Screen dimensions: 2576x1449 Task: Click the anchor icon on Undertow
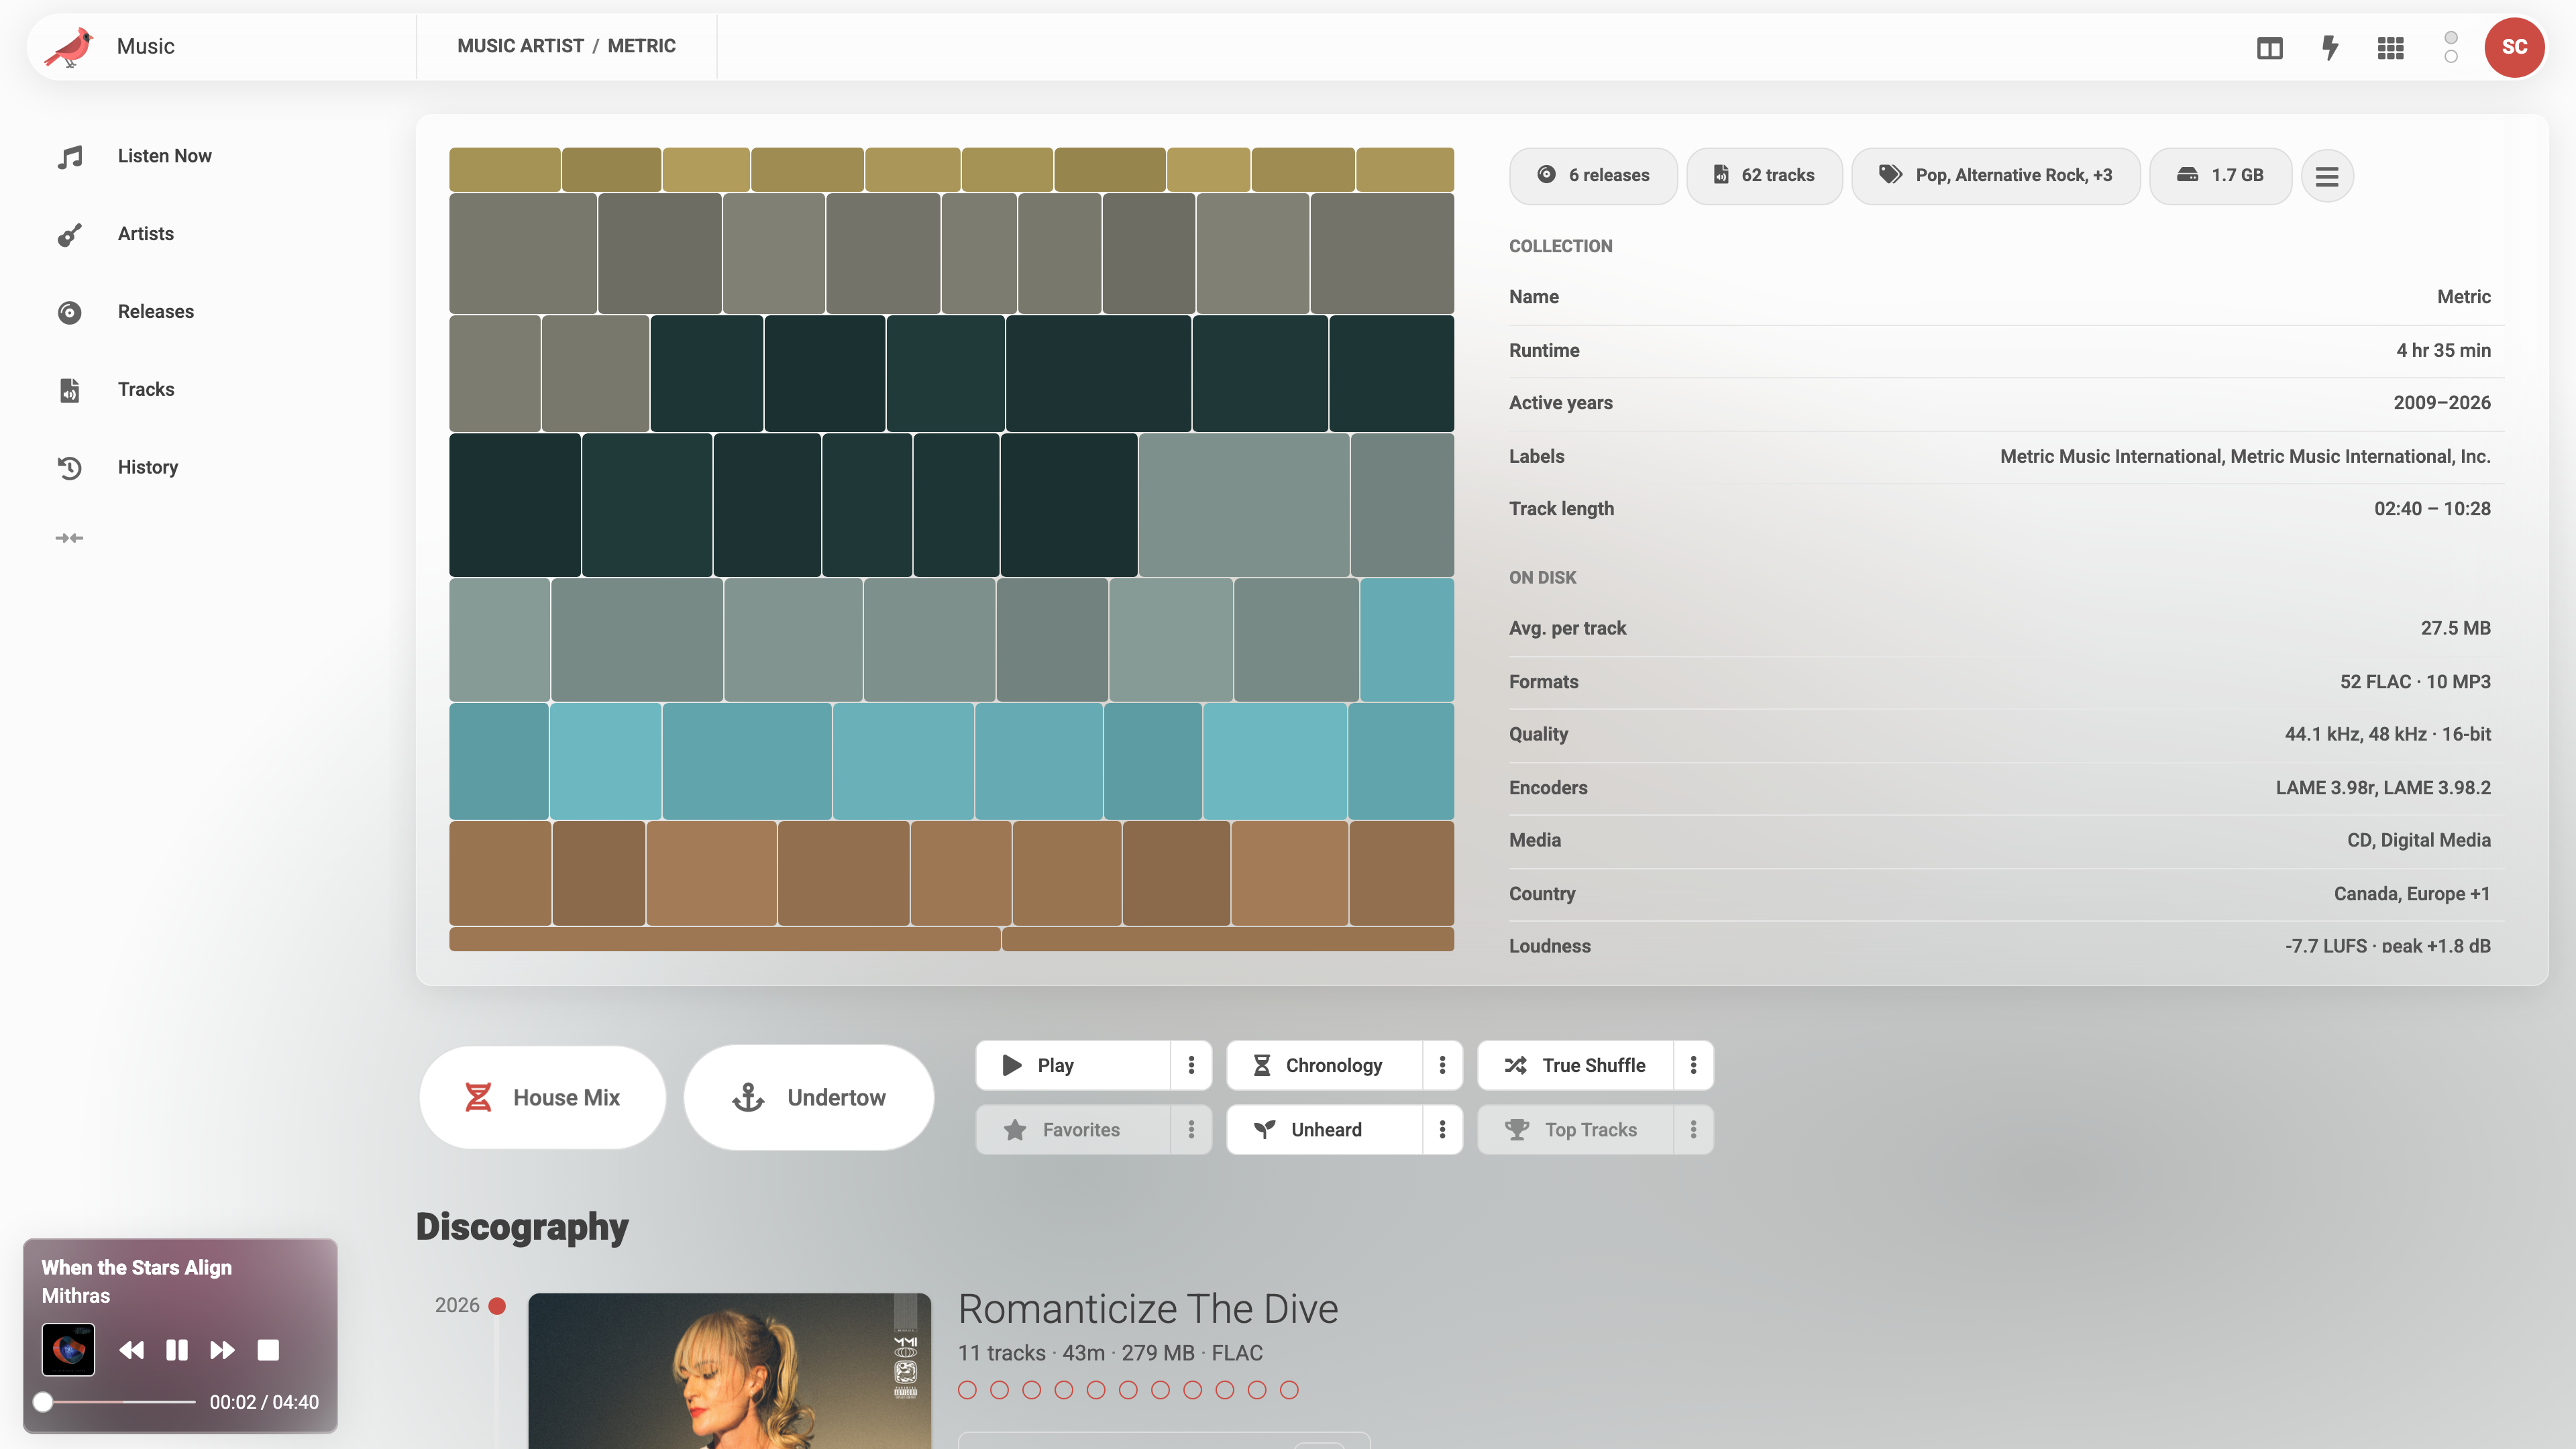[748, 1098]
